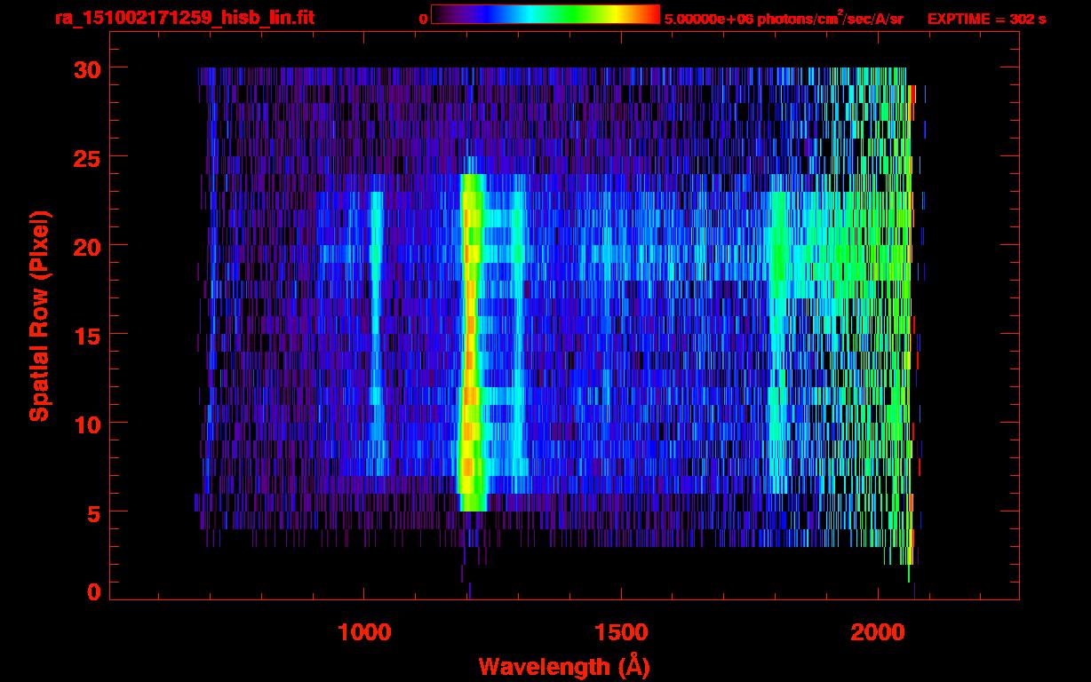Select the 2000 wavelength tick label

(878, 632)
